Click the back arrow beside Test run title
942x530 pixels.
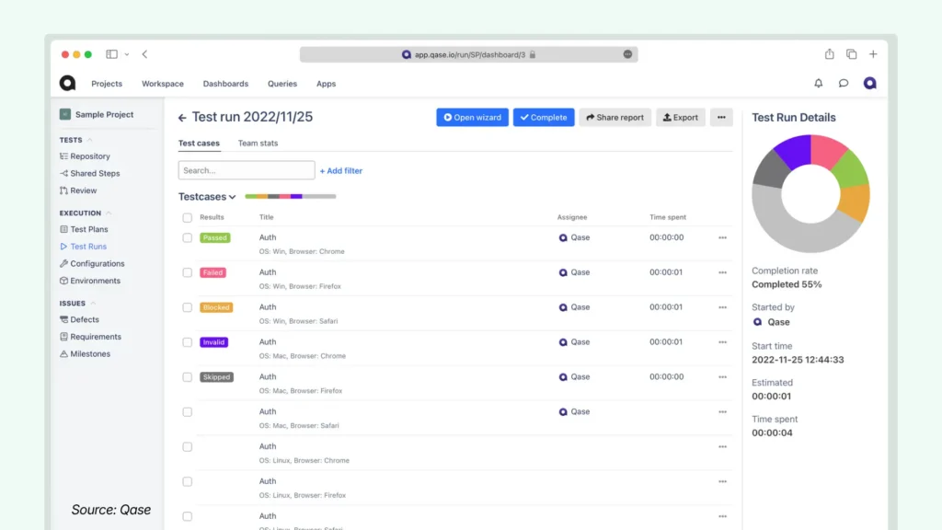[x=182, y=118]
